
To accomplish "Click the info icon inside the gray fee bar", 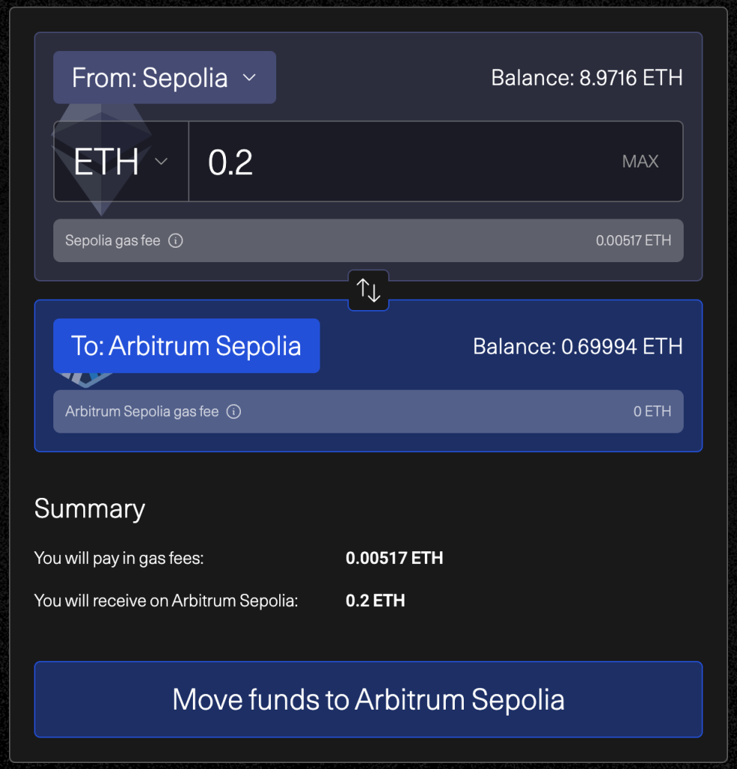I will pyautogui.click(x=176, y=240).
